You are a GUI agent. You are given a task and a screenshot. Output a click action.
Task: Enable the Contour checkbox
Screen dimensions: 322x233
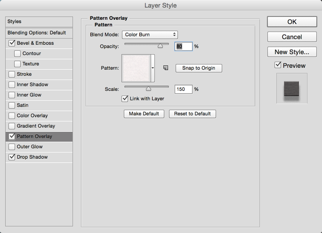point(17,54)
